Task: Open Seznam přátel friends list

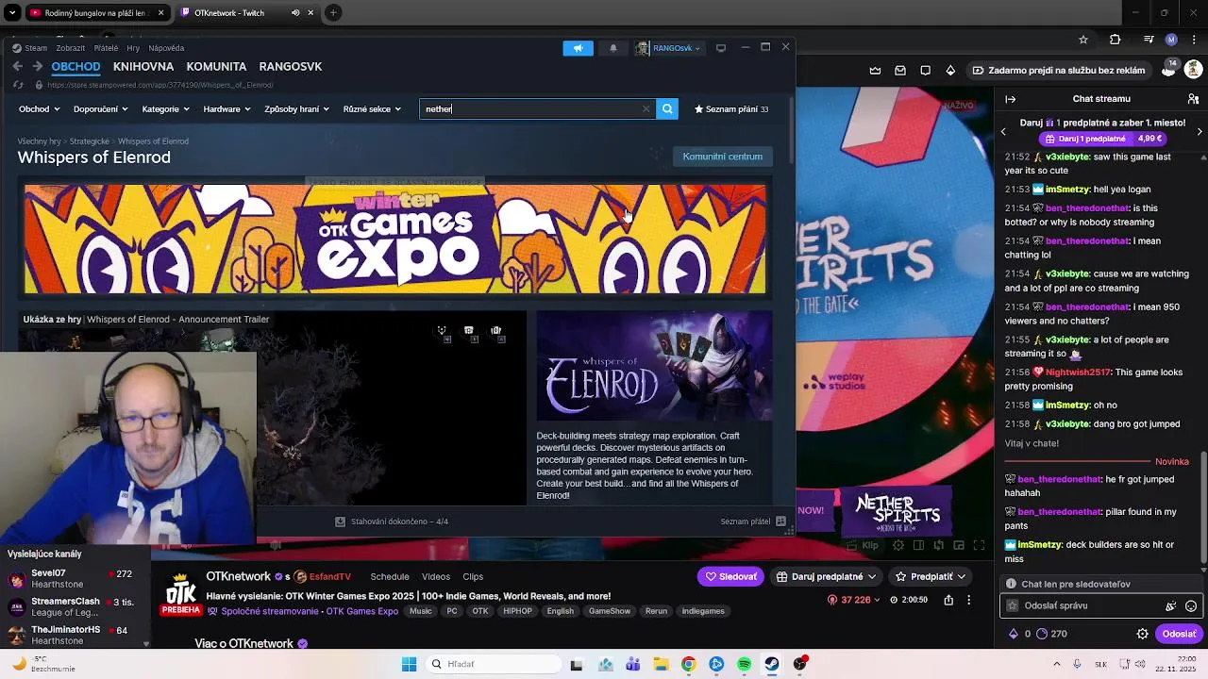Action: click(x=752, y=522)
